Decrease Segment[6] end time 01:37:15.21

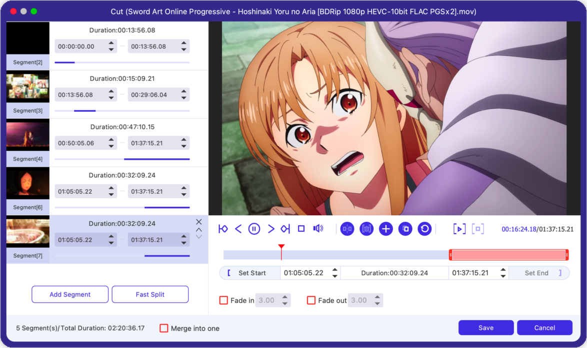[x=184, y=194]
